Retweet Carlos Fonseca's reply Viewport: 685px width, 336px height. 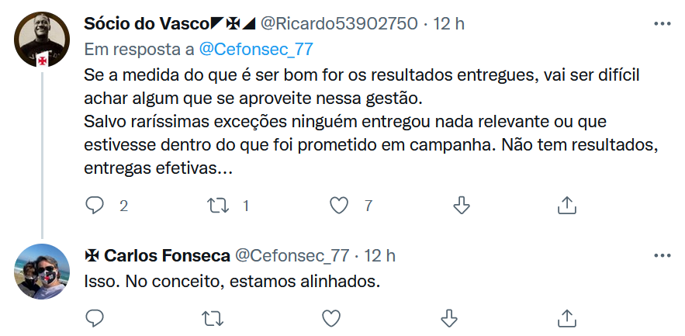click(x=209, y=318)
